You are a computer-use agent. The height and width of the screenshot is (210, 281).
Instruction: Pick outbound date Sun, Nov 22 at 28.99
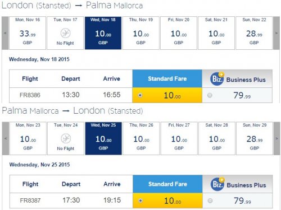[x=254, y=33]
